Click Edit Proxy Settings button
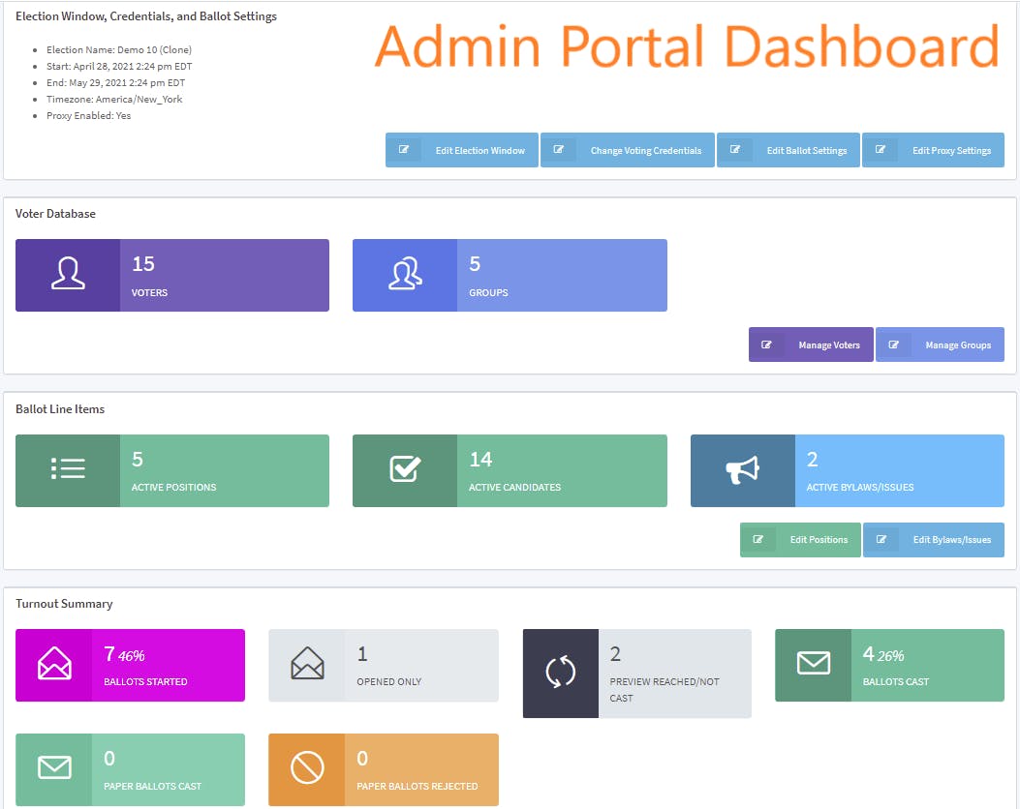This screenshot has height=809, width=1020. [x=933, y=150]
